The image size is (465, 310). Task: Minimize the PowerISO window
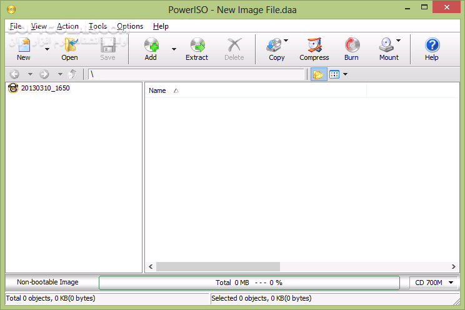(407, 8)
